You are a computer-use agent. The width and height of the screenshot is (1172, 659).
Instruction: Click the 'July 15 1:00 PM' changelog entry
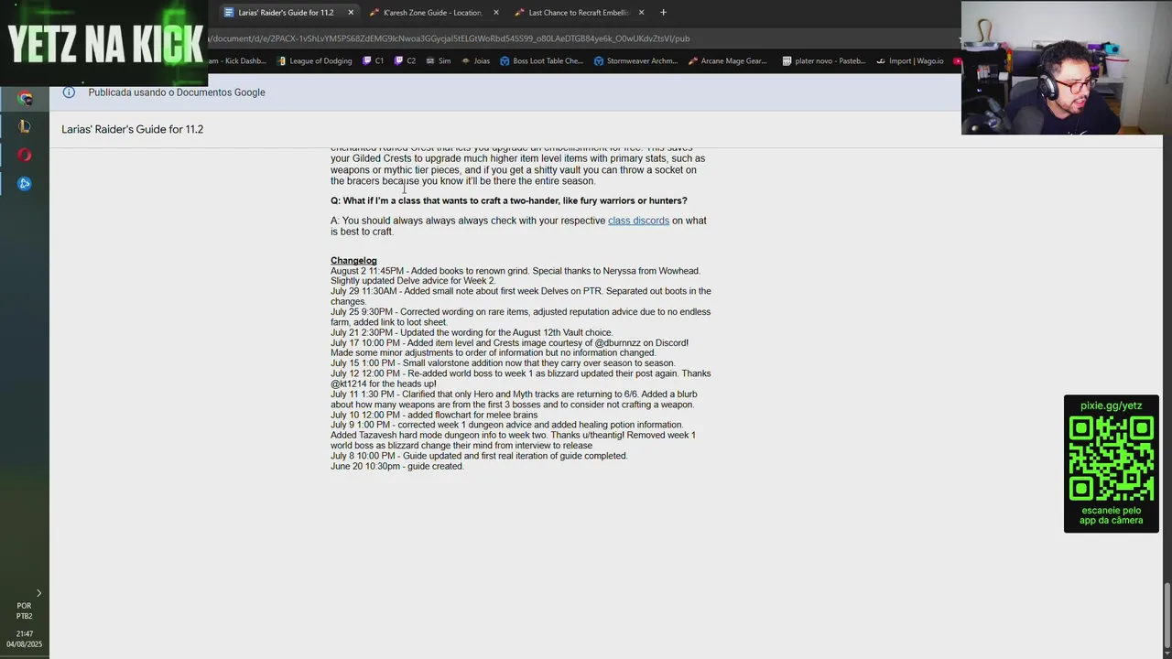(503, 363)
